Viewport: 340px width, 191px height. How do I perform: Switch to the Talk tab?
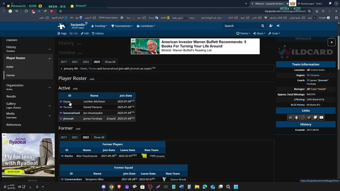[x=74, y=33]
